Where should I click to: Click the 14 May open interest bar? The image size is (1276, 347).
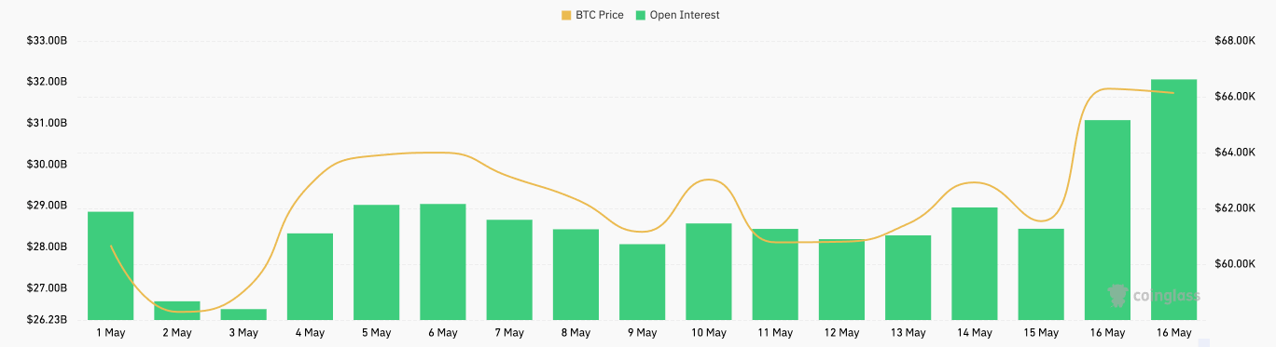tap(975, 263)
